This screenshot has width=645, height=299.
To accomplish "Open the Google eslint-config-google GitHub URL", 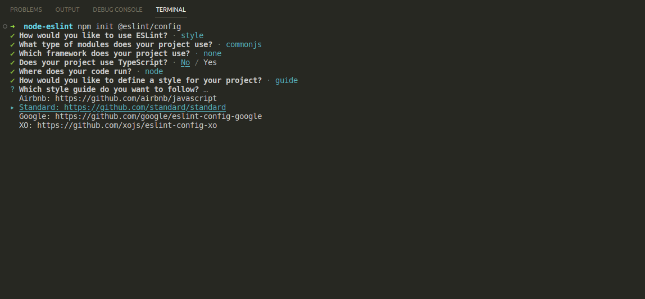I will pyautogui.click(x=158, y=116).
